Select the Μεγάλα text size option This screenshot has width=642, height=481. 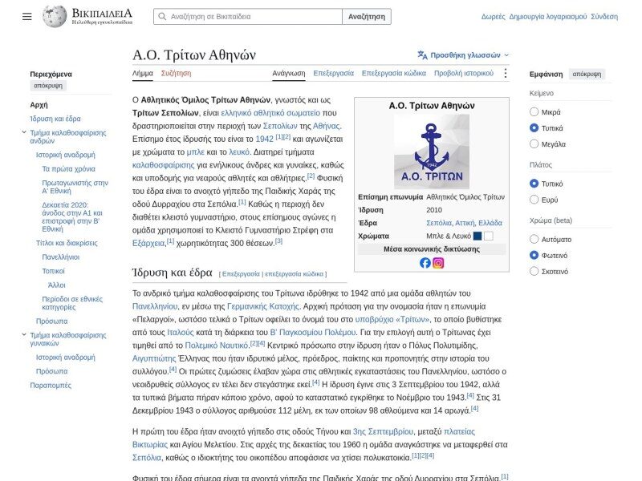[534, 144]
